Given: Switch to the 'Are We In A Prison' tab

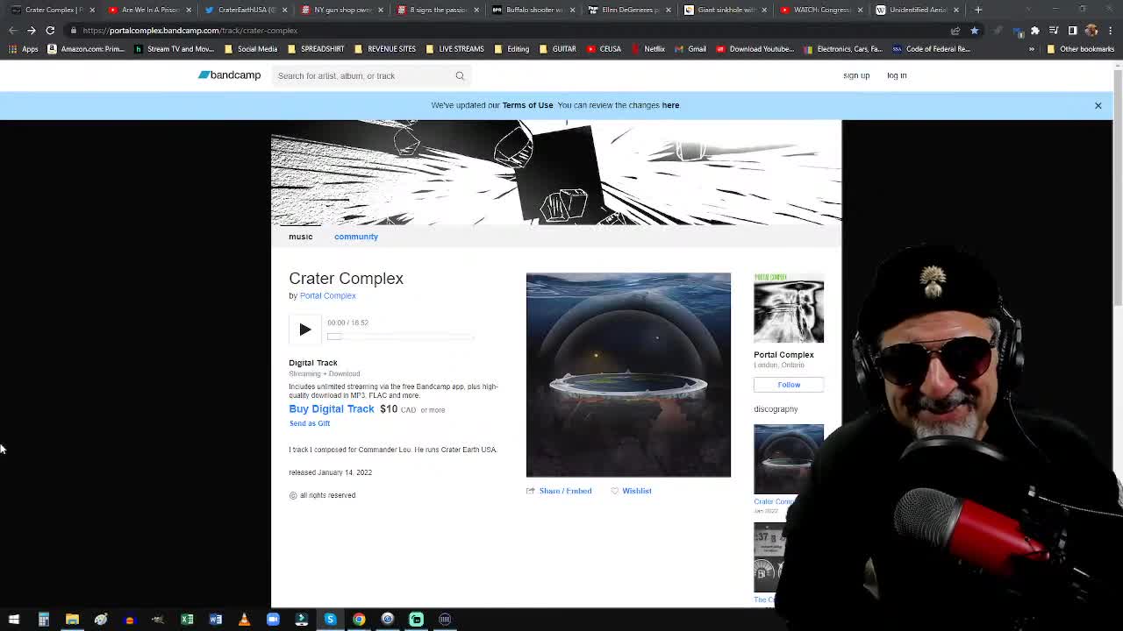Looking at the screenshot, I should (x=151, y=10).
